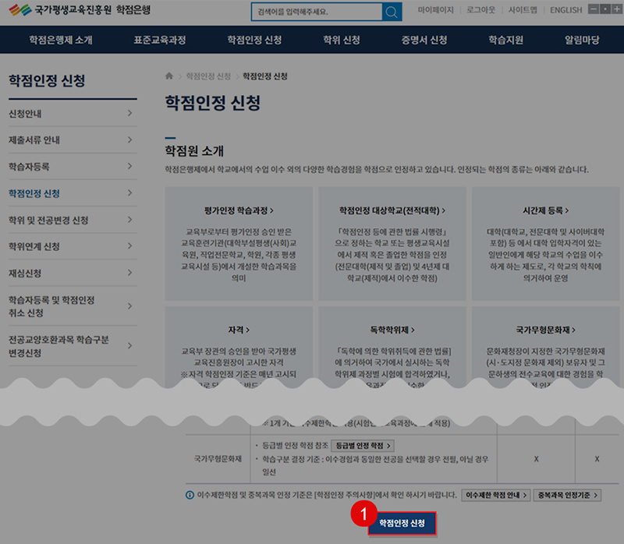The width and height of the screenshot is (624, 544).
Task: Decrease font size with minus icon
Action: click(x=592, y=9)
